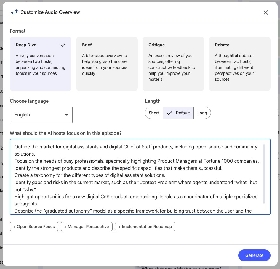Viewport: 280px width, 269px height.
Task: Add the Implementation Roadmap suggestion chip
Action: [x=145, y=227]
